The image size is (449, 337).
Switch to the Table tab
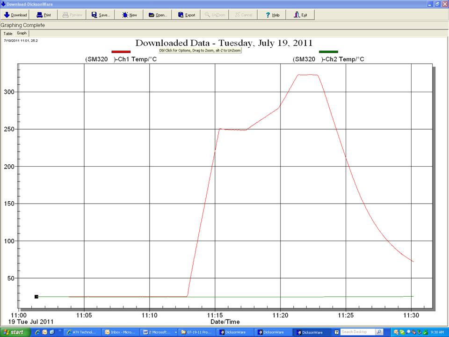pos(8,34)
